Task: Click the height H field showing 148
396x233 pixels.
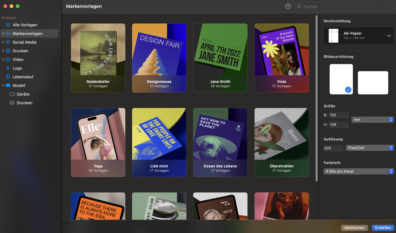Action: 339,124
